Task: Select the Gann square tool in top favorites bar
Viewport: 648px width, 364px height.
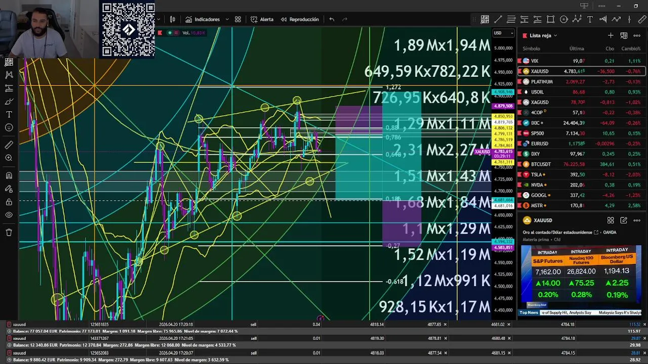Action: [485, 19]
